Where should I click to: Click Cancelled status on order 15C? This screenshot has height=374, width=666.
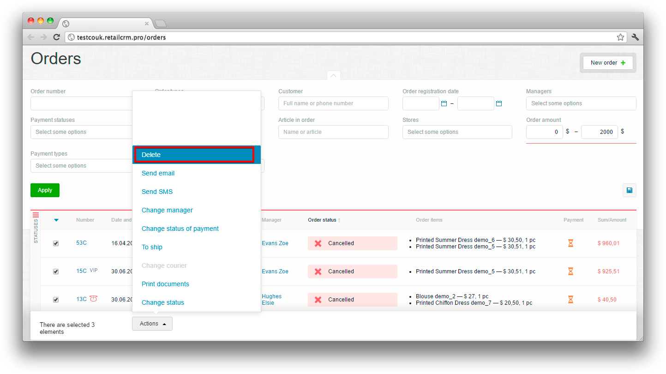pos(353,271)
